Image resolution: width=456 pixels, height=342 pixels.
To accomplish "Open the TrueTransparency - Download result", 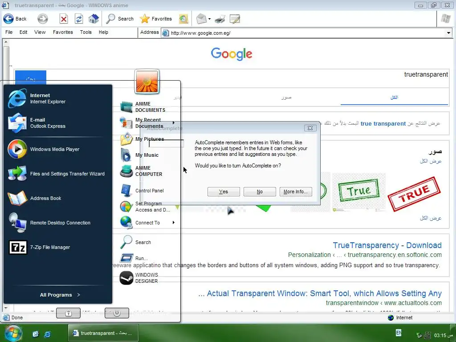I will pyautogui.click(x=387, y=245).
